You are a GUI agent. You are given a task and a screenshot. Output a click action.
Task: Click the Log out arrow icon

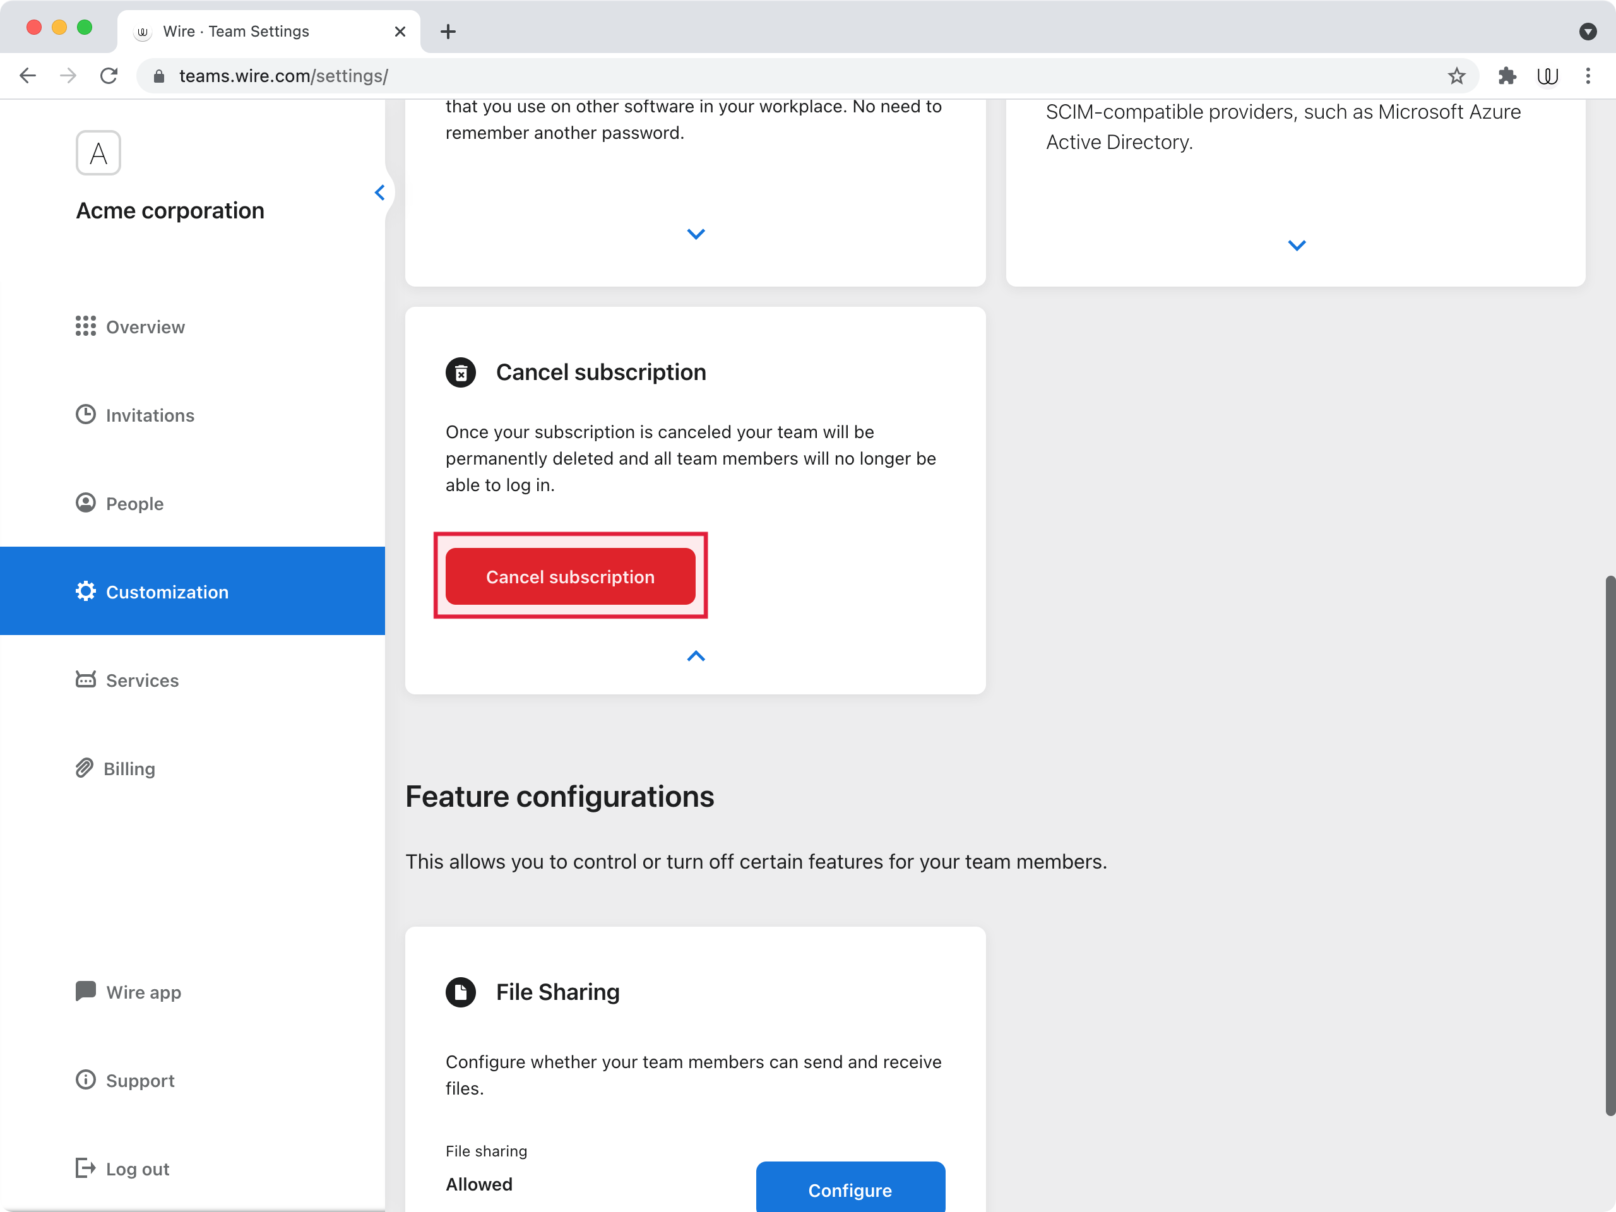(85, 1168)
